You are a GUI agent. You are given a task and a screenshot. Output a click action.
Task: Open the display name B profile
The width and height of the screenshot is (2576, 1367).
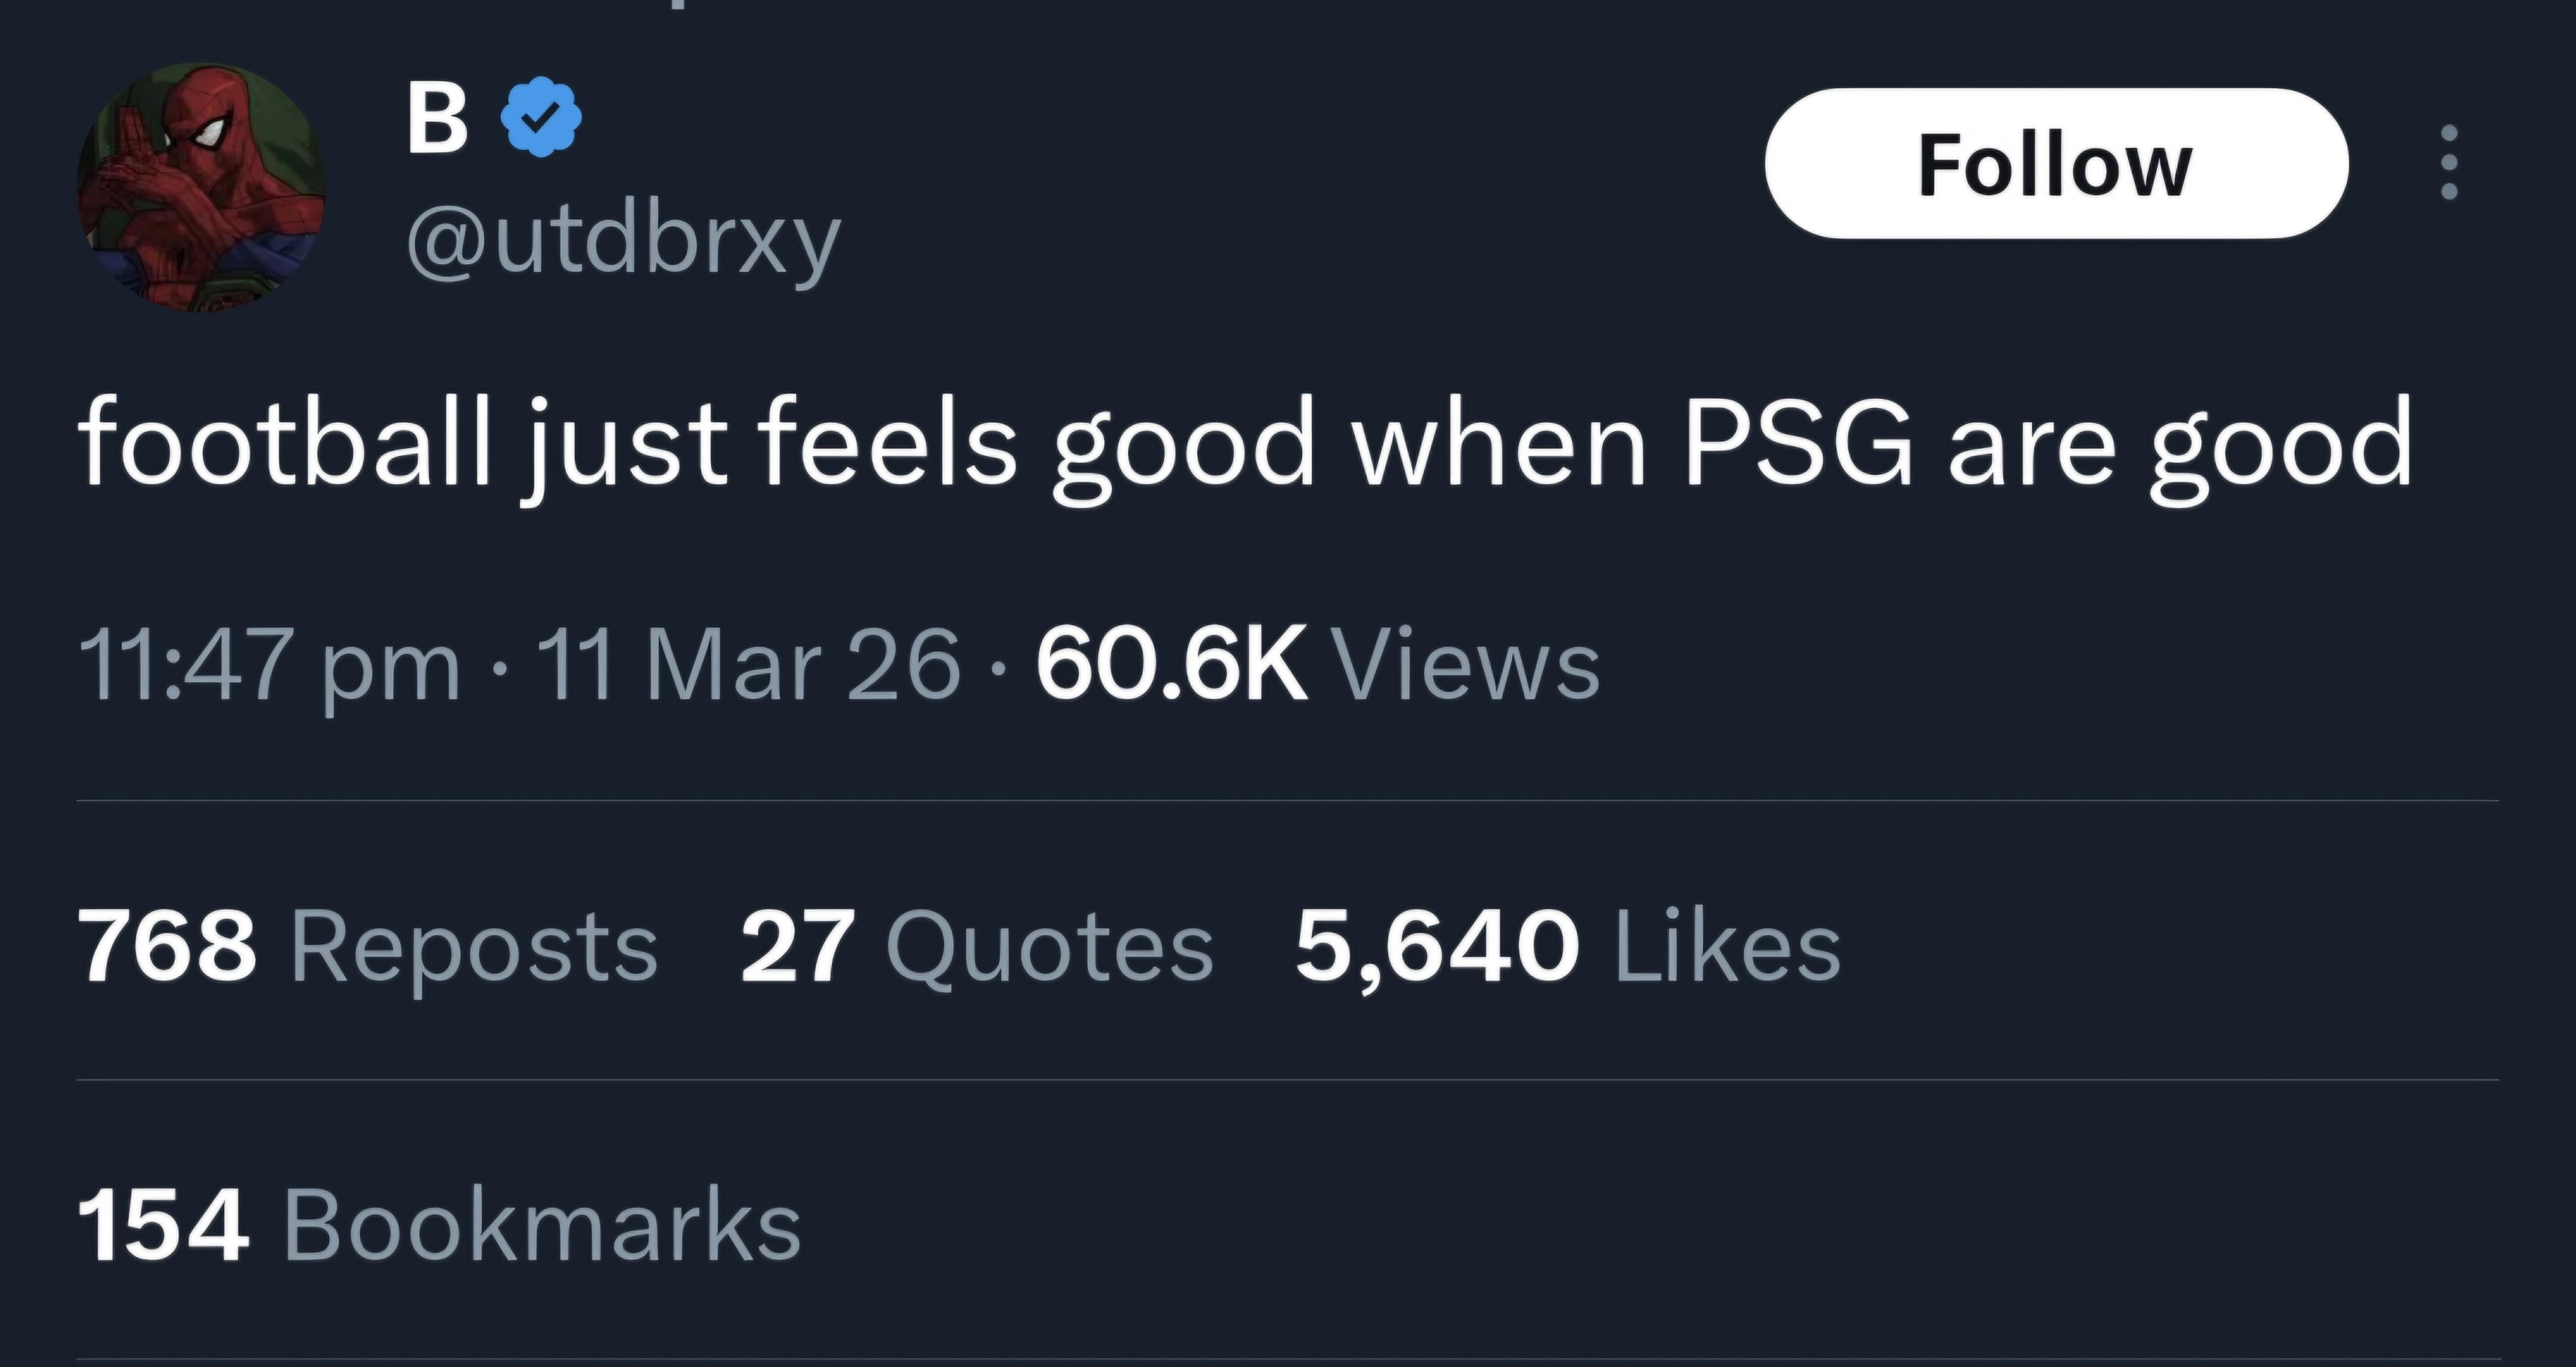(x=437, y=118)
